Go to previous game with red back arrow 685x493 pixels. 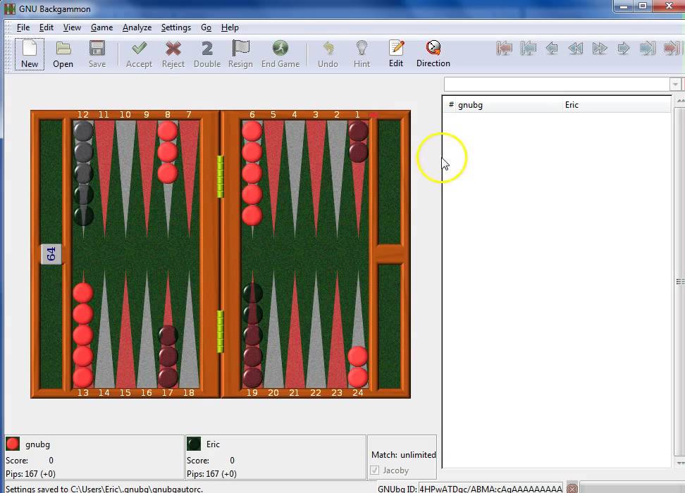[x=504, y=48]
